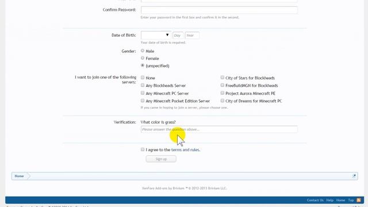The width and height of the screenshot is (368, 207).
Task: Enable Any Minecraft PC Server option
Action: pos(143,93)
